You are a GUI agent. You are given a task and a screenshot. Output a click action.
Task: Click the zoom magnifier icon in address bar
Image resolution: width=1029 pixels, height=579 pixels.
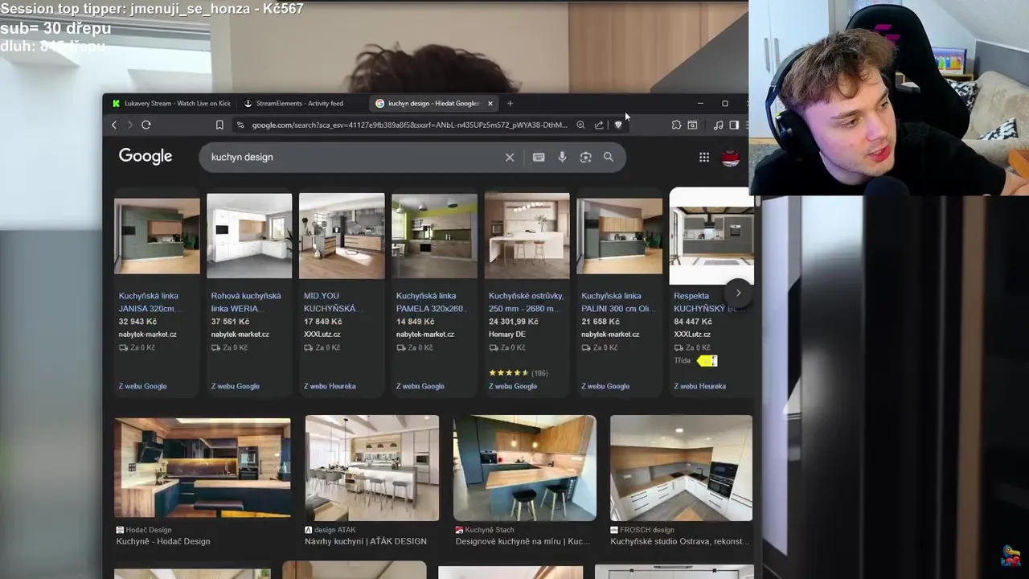580,125
